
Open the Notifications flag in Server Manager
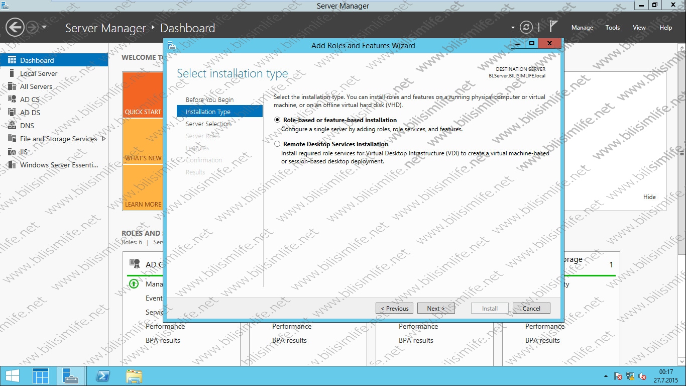click(553, 27)
